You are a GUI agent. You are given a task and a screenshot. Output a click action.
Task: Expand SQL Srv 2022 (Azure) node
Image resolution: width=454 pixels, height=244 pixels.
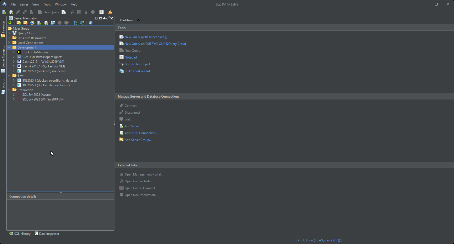14,95
